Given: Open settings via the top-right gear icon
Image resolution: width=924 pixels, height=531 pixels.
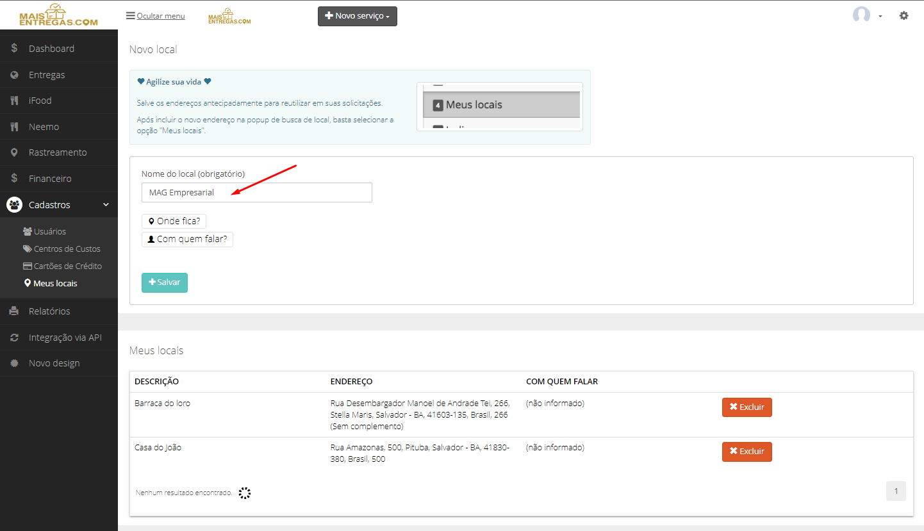Looking at the screenshot, I should click(x=903, y=15).
